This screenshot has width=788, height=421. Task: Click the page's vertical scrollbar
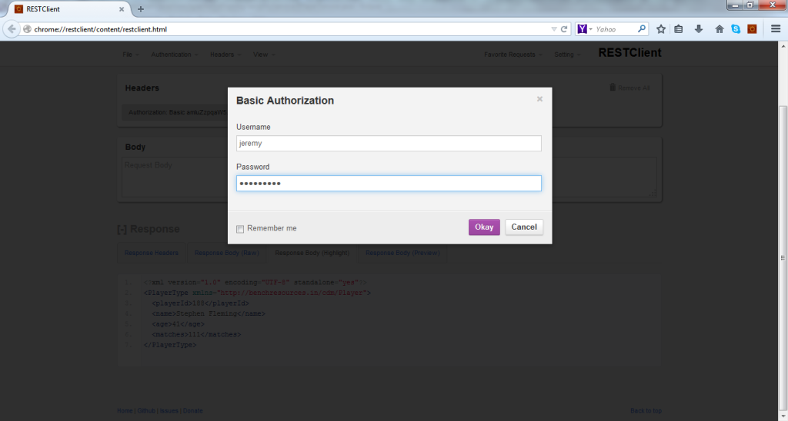click(783, 230)
